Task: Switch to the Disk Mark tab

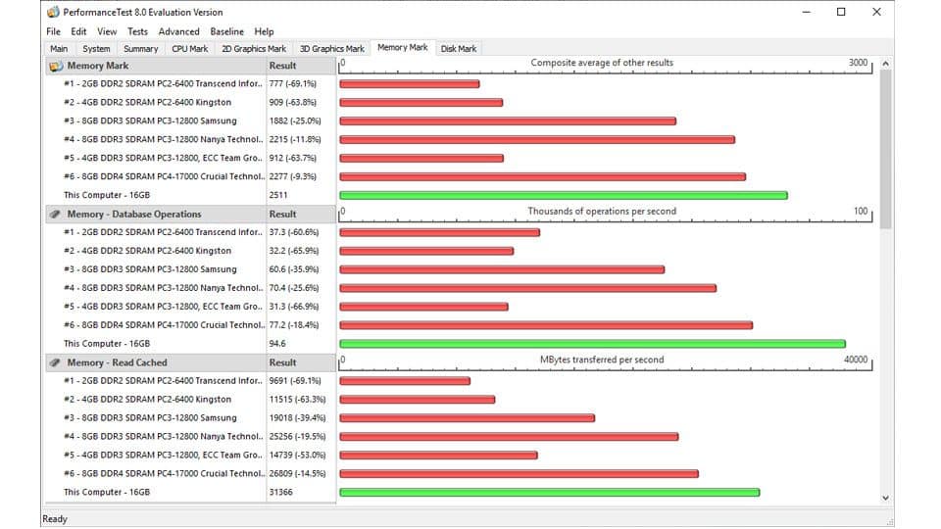Action: pyautogui.click(x=459, y=48)
